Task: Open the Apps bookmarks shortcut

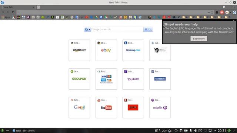Action: pos(6,17)
